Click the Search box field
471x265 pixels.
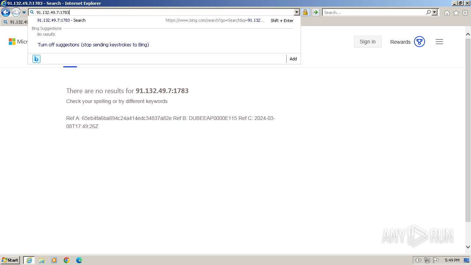click(374, 13)
